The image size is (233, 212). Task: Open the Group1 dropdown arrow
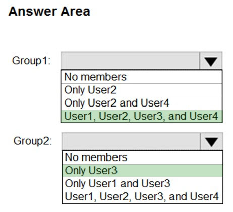(x=211, y=61)
